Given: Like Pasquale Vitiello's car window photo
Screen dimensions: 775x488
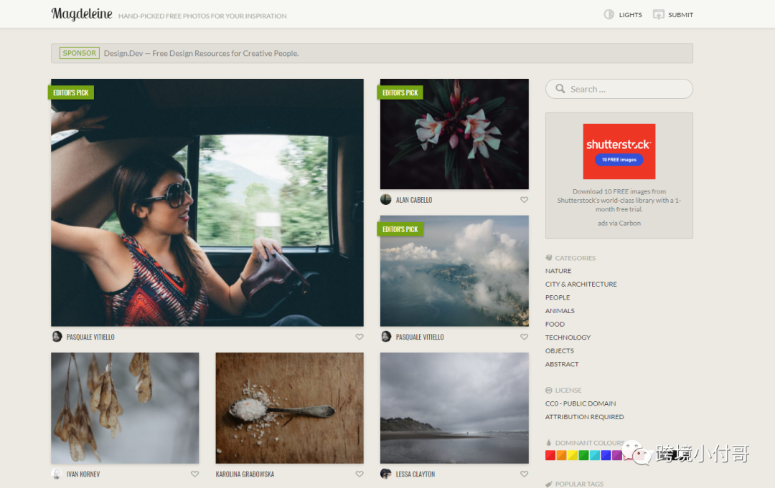Looking at the screenshot, I should (x=360, y=337).
